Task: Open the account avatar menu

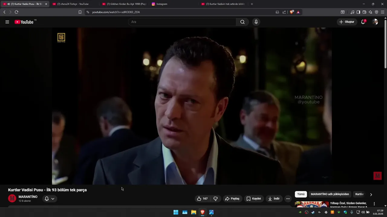Action: tap(375, 22)
